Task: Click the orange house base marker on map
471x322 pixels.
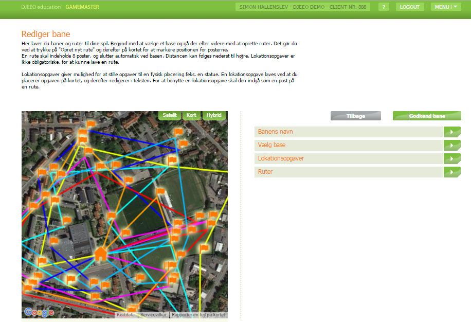Action: click(x=101, y=254)
